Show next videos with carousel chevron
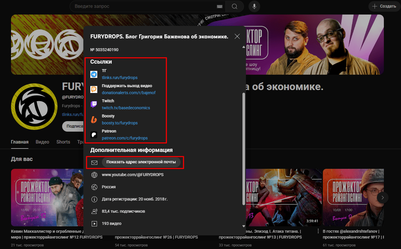This screenshot has width=401, height=249. 383,198
